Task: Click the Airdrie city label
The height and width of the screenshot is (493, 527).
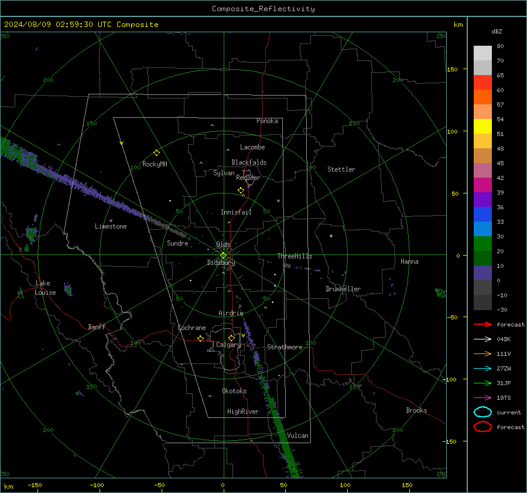Action: [231, 313]
